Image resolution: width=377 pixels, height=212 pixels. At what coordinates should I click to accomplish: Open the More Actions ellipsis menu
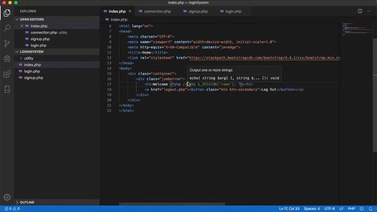point(369,11)
